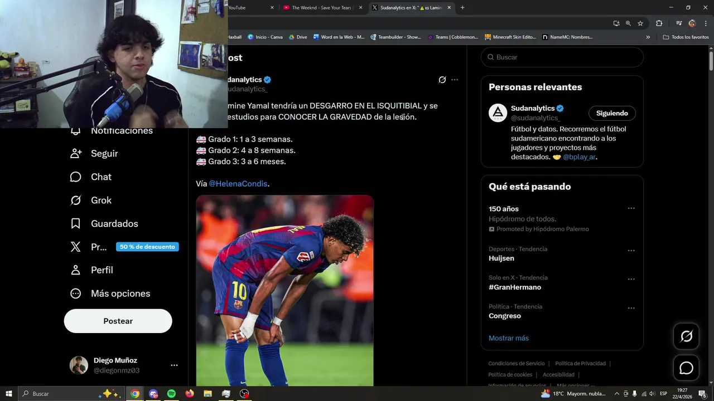
Task: Bookmark this page with the star icon
Action: 640,23
